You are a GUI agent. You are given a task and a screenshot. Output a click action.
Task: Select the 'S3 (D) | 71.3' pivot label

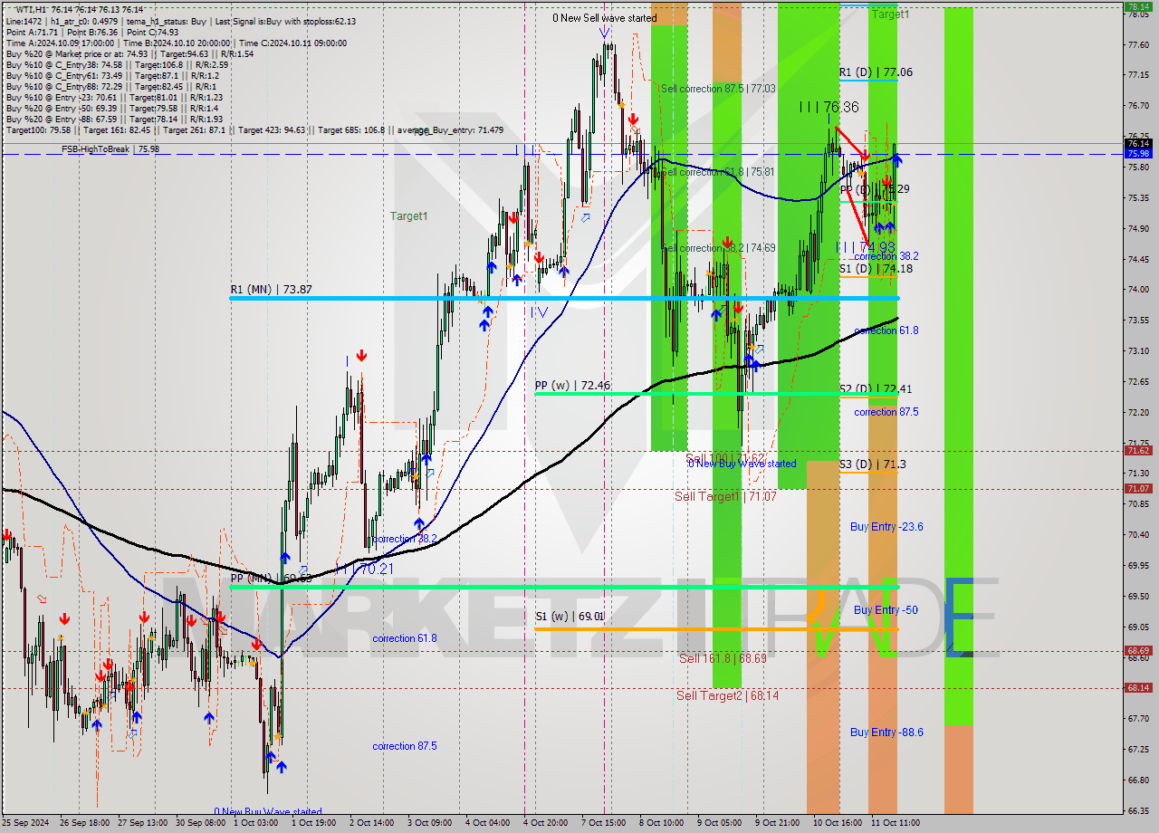[873, 464]
